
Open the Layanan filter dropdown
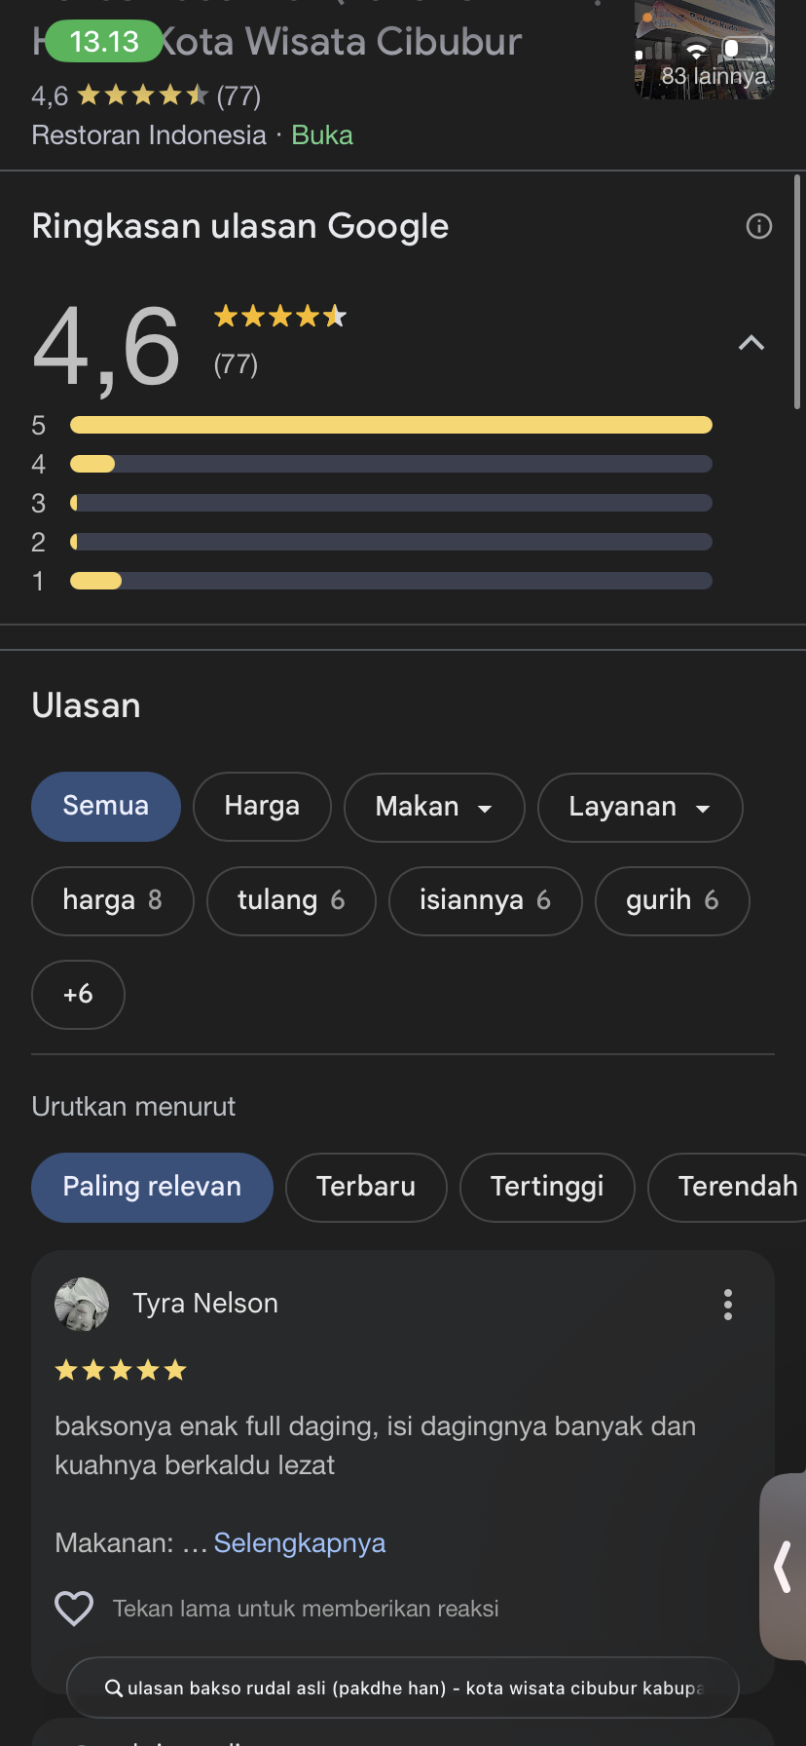(x=640, y=807)
